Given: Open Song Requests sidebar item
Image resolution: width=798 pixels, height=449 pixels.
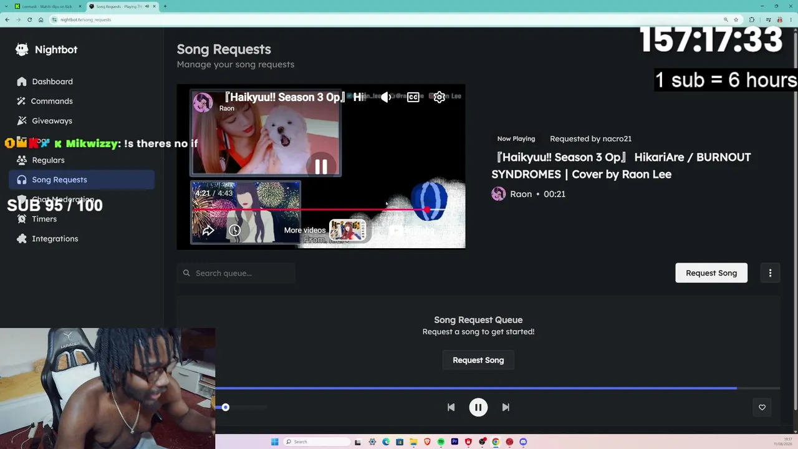Looking at the screenshot, I should pyautogui.click(x=82, y=180).
